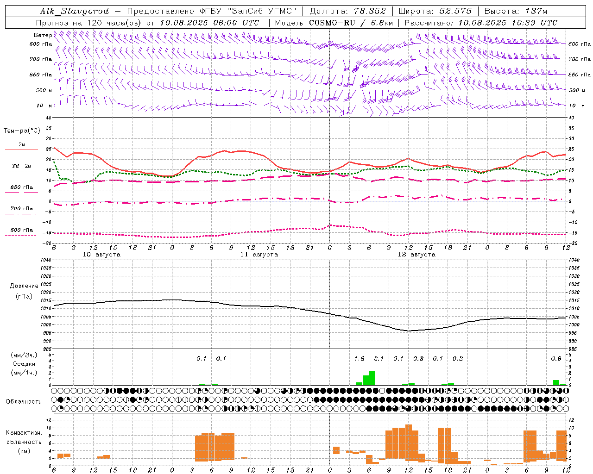The width and height of the screenshot is (593, 474).
Task: Click the '(км)' unit label under convective cloud
Action: 24,451
